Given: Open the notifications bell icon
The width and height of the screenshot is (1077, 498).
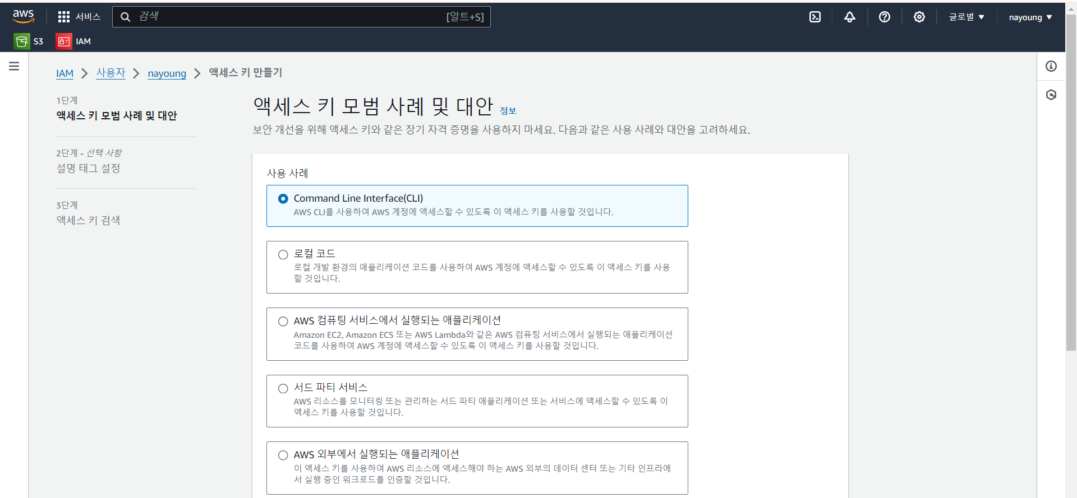Looking at the screenshot, I should [850, 17].
